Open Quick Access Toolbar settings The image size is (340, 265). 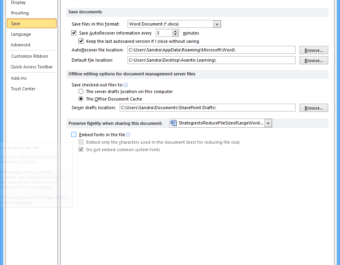click(31, 67)
